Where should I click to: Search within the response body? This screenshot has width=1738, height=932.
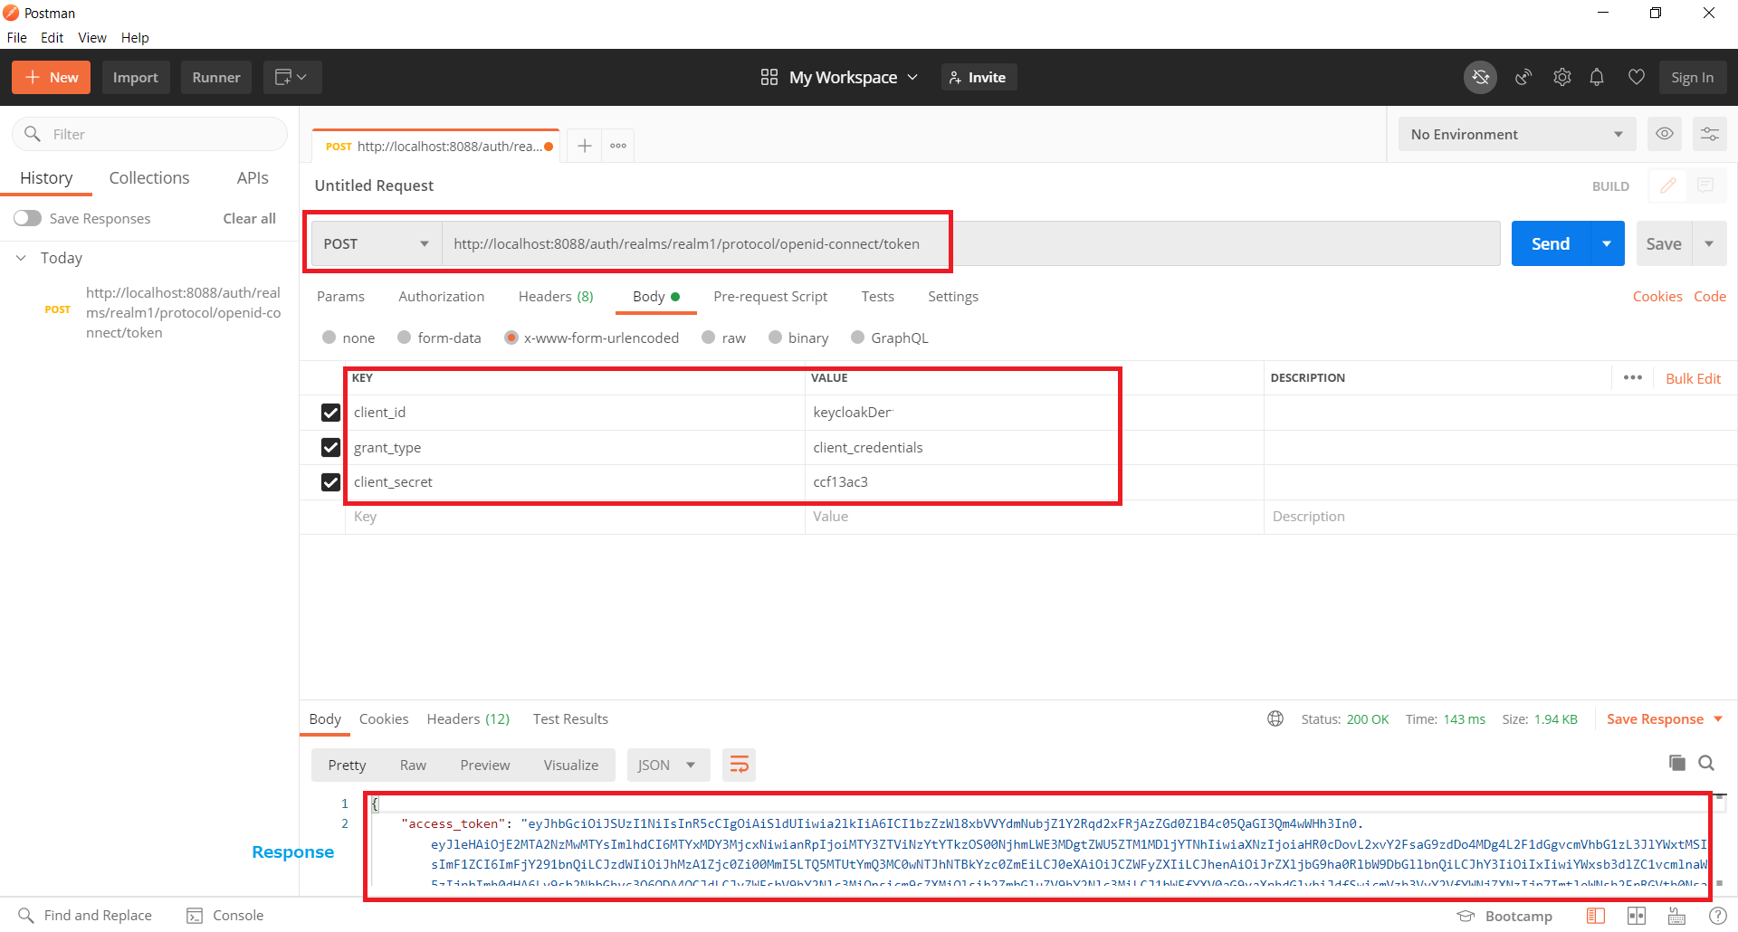(1706, 763)
